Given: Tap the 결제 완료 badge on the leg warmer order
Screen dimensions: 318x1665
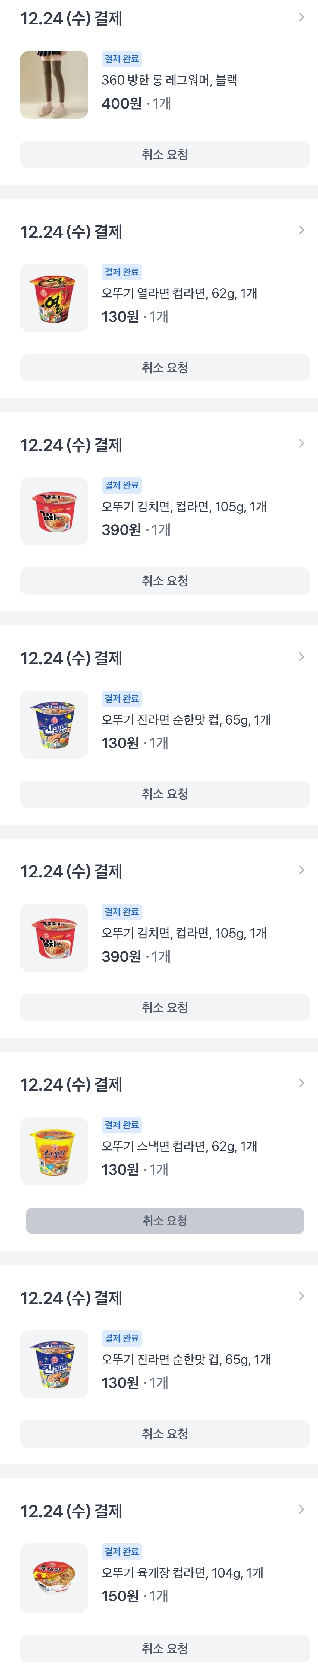Looking at the screenshot, I should 121,59.
